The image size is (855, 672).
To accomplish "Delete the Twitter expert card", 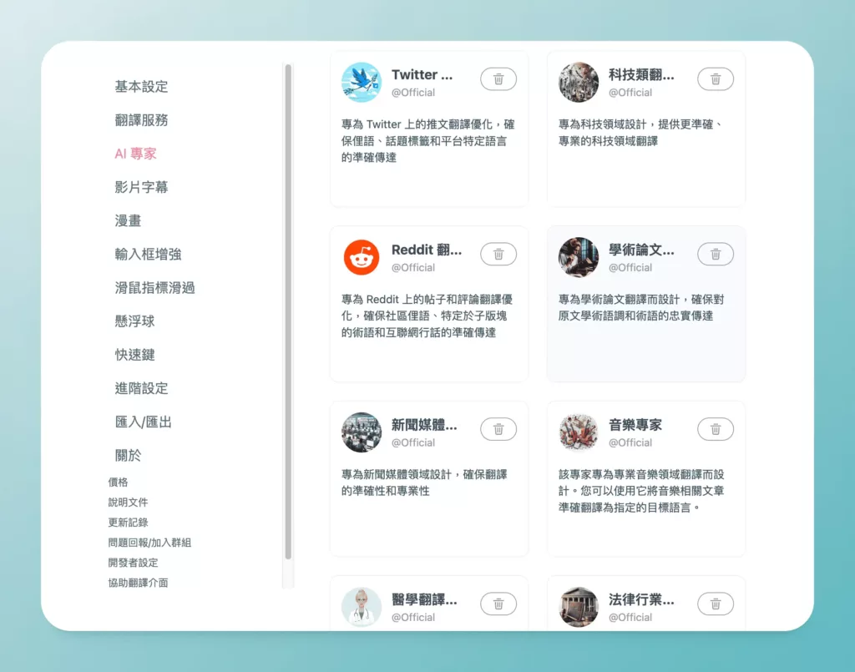I will coord(498,79).
